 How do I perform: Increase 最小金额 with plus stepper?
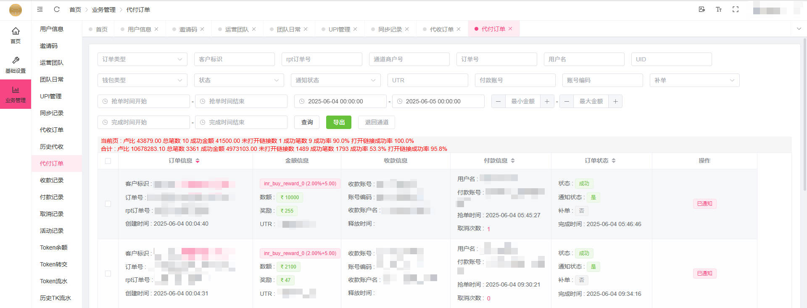(547, 101)
